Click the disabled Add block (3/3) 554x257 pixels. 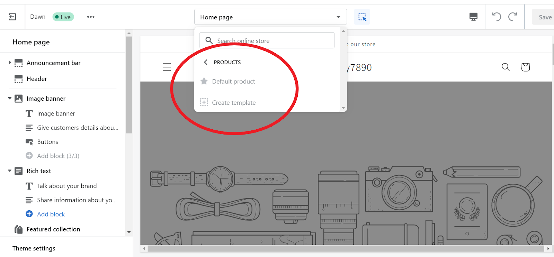pos(58,156)
